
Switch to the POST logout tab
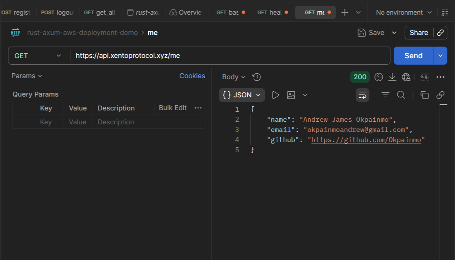57,12
